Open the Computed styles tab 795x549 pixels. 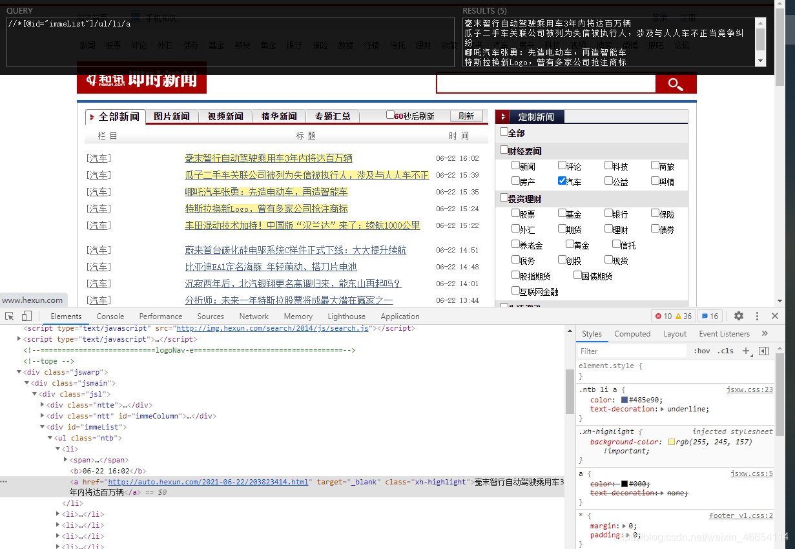click(x=632, y=334)
